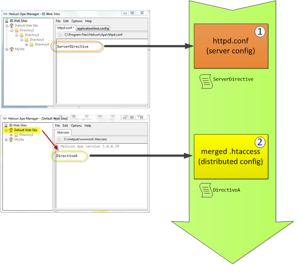Image resolution: width=301 pixels, height=274 pixels.
Task: Click the Directory3 folder icon
Action: [27, 40]
